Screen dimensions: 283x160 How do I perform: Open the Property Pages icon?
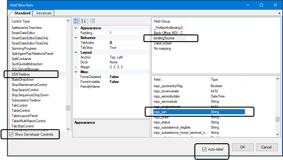[92, 21]
